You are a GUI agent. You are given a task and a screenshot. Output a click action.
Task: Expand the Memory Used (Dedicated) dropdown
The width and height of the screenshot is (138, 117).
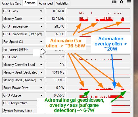41,72
